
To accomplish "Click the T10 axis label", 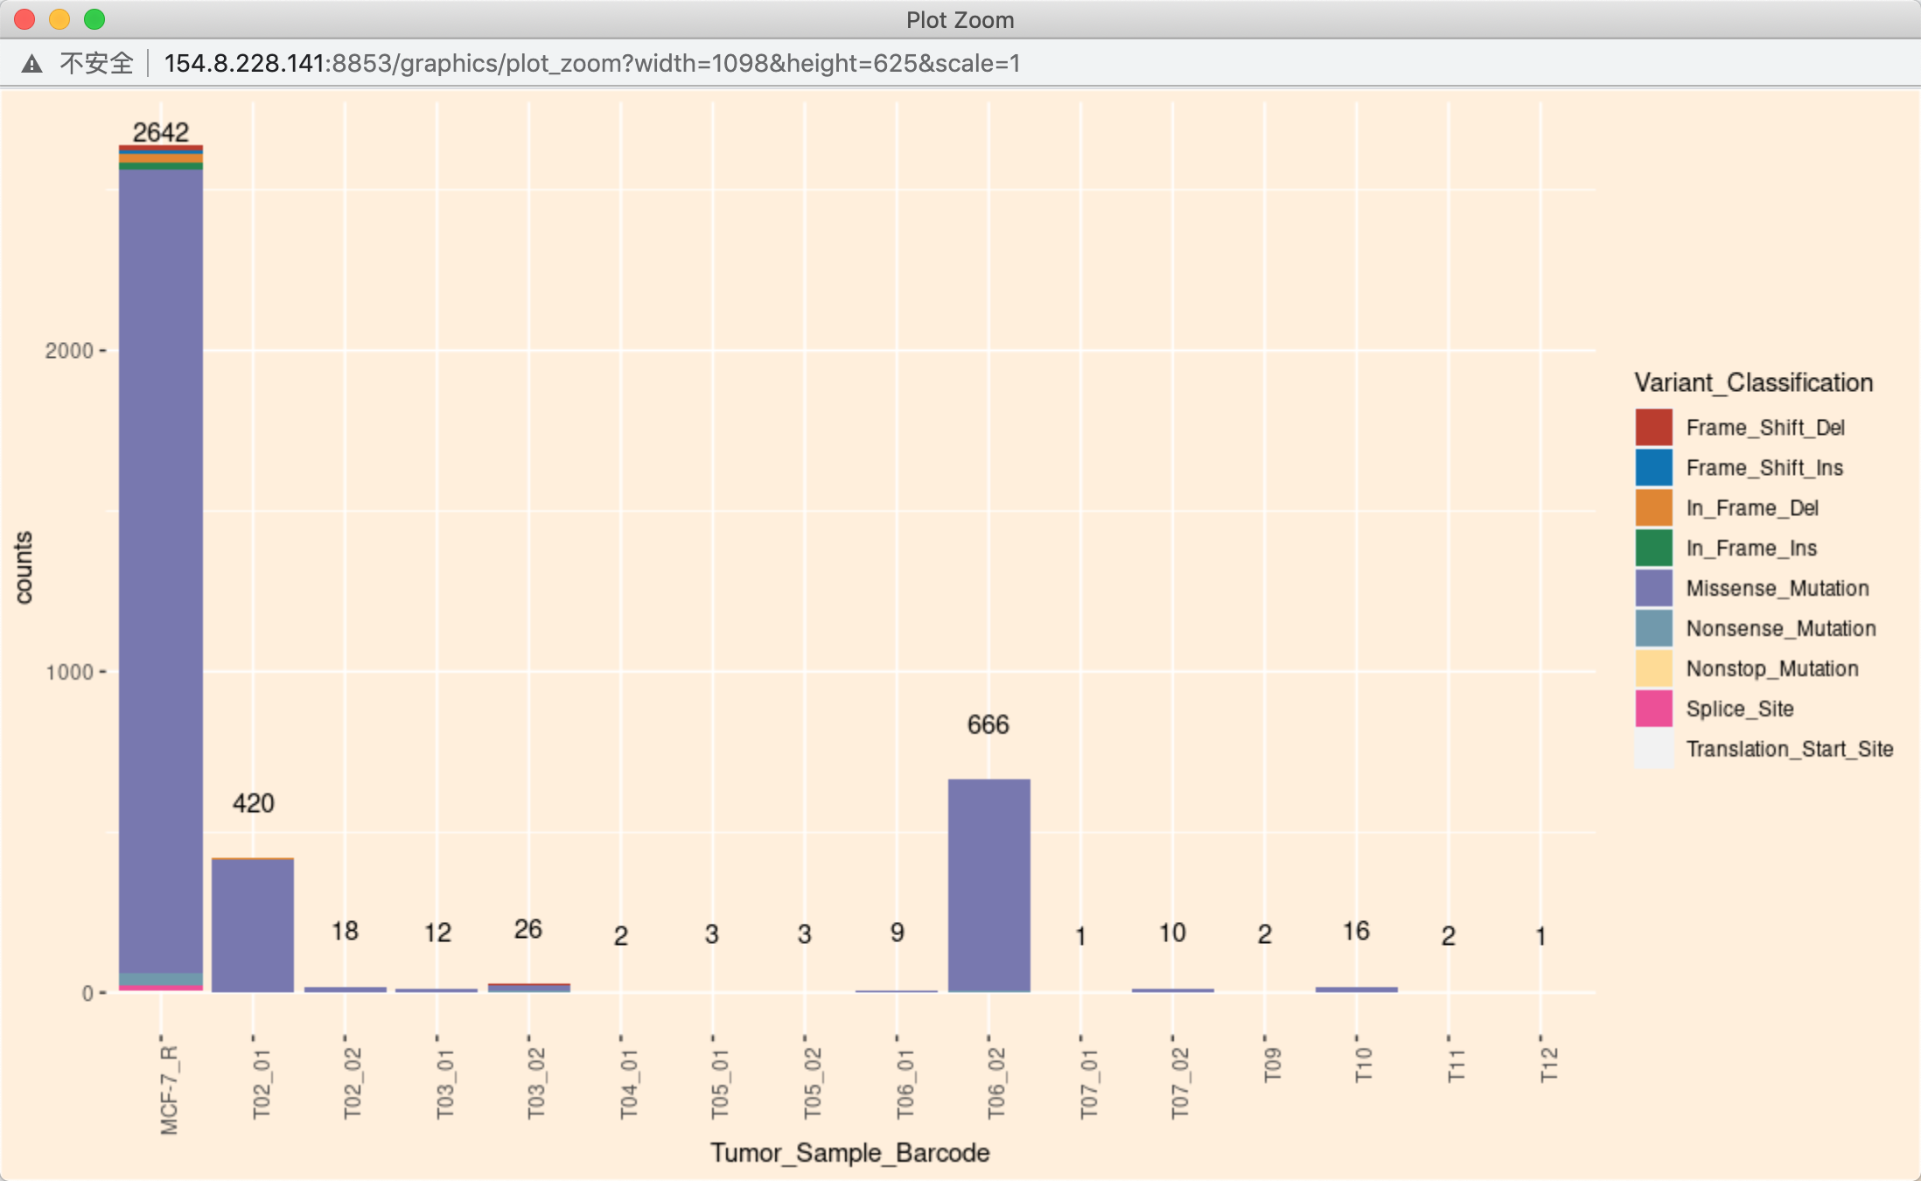I will click(x=1364, y=1065).
